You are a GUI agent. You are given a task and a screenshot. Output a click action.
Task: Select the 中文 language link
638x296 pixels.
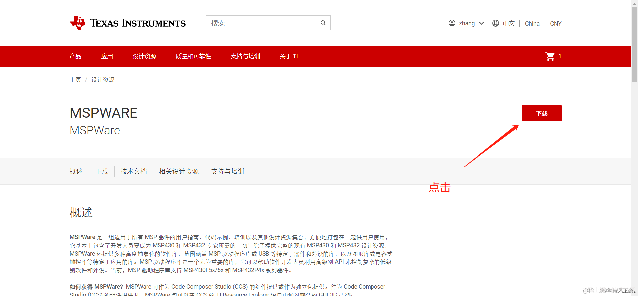[x=509, y=23]
